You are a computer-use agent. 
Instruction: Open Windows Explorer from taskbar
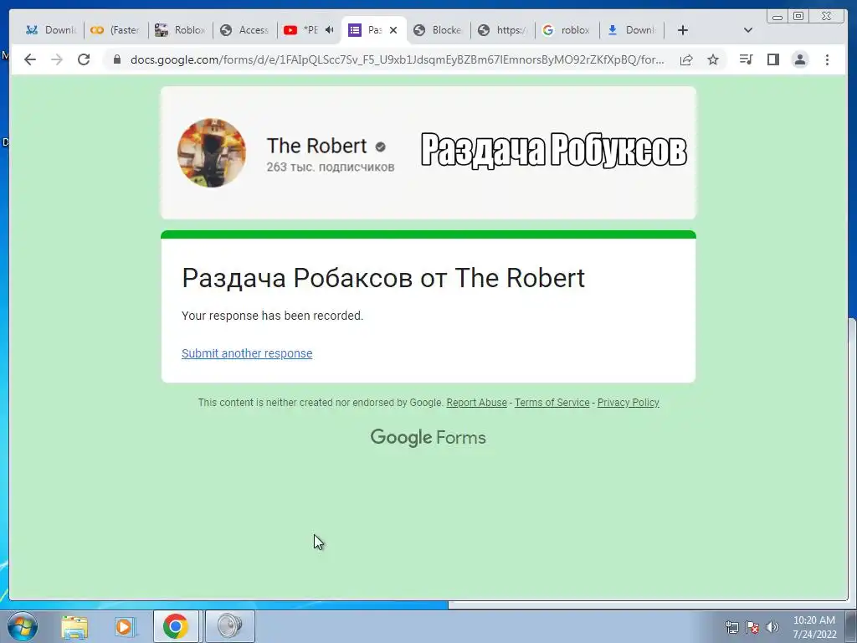click(74, 626)
